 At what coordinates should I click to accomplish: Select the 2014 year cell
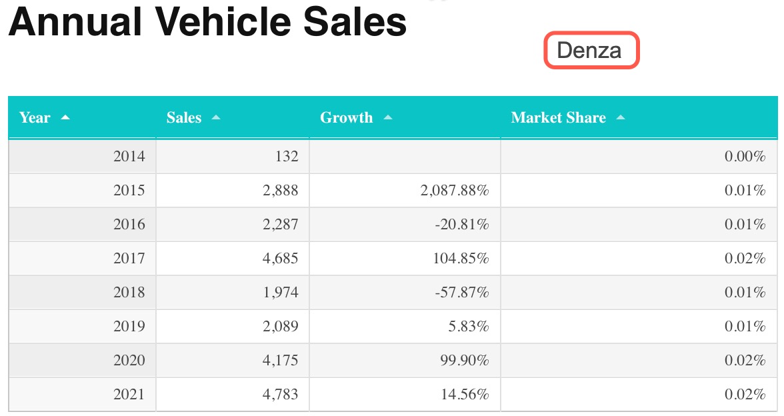pos(129,157)
